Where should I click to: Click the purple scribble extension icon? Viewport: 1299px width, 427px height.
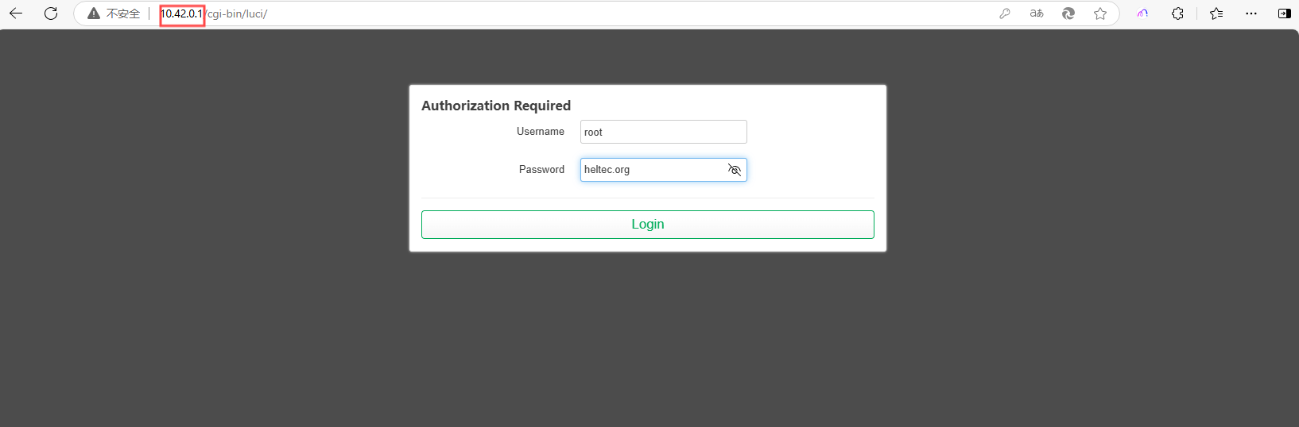[1142, 13]
